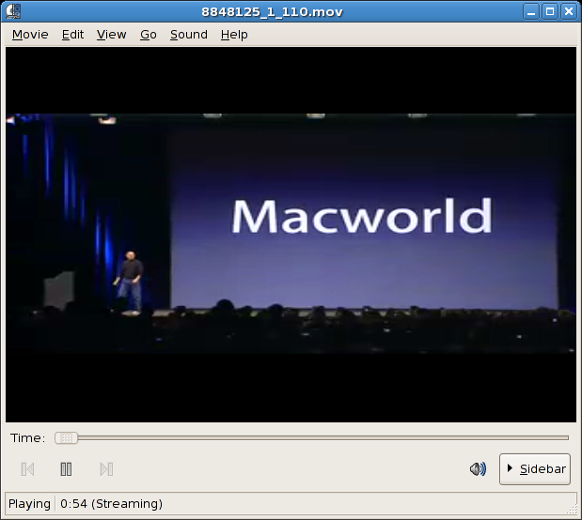
Task: Open the View menu
Action: [x=111, y=35]
